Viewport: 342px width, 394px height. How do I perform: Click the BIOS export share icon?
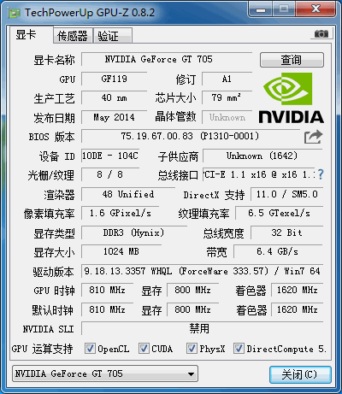[x=313, y=137]
